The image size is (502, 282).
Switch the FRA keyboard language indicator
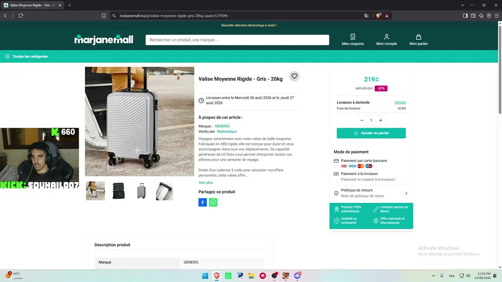tap(452, 276)
